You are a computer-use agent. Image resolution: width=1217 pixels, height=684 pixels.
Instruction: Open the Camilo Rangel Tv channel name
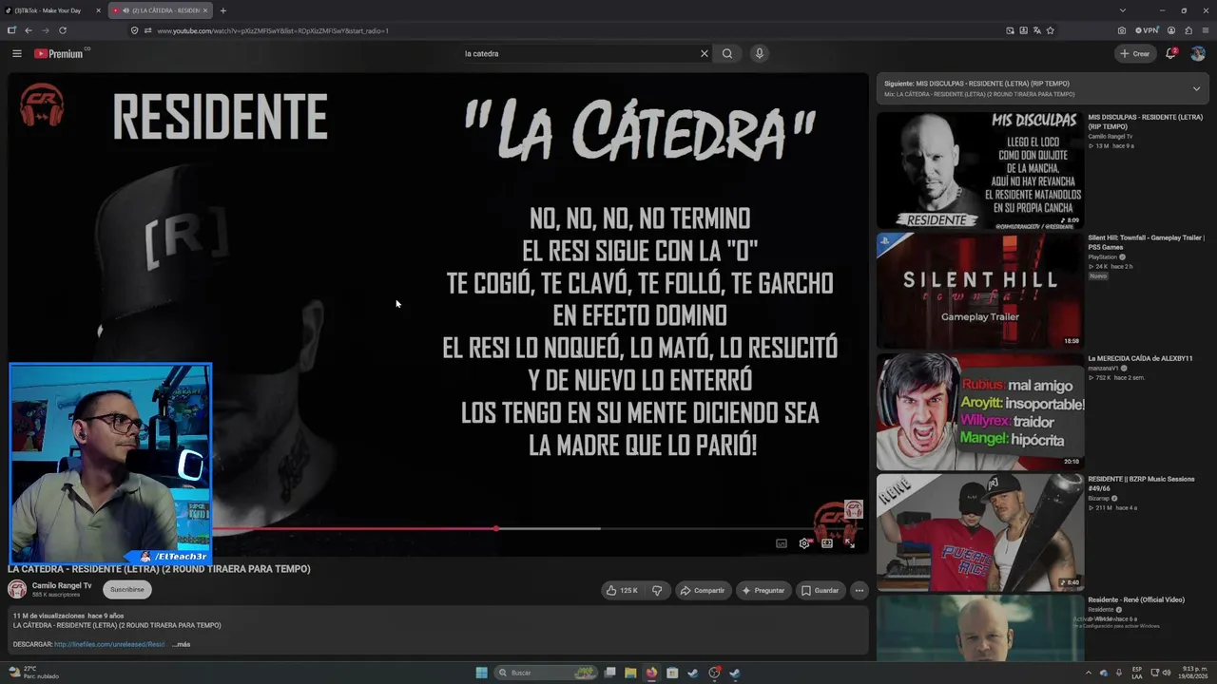click(x=62, y=585)
